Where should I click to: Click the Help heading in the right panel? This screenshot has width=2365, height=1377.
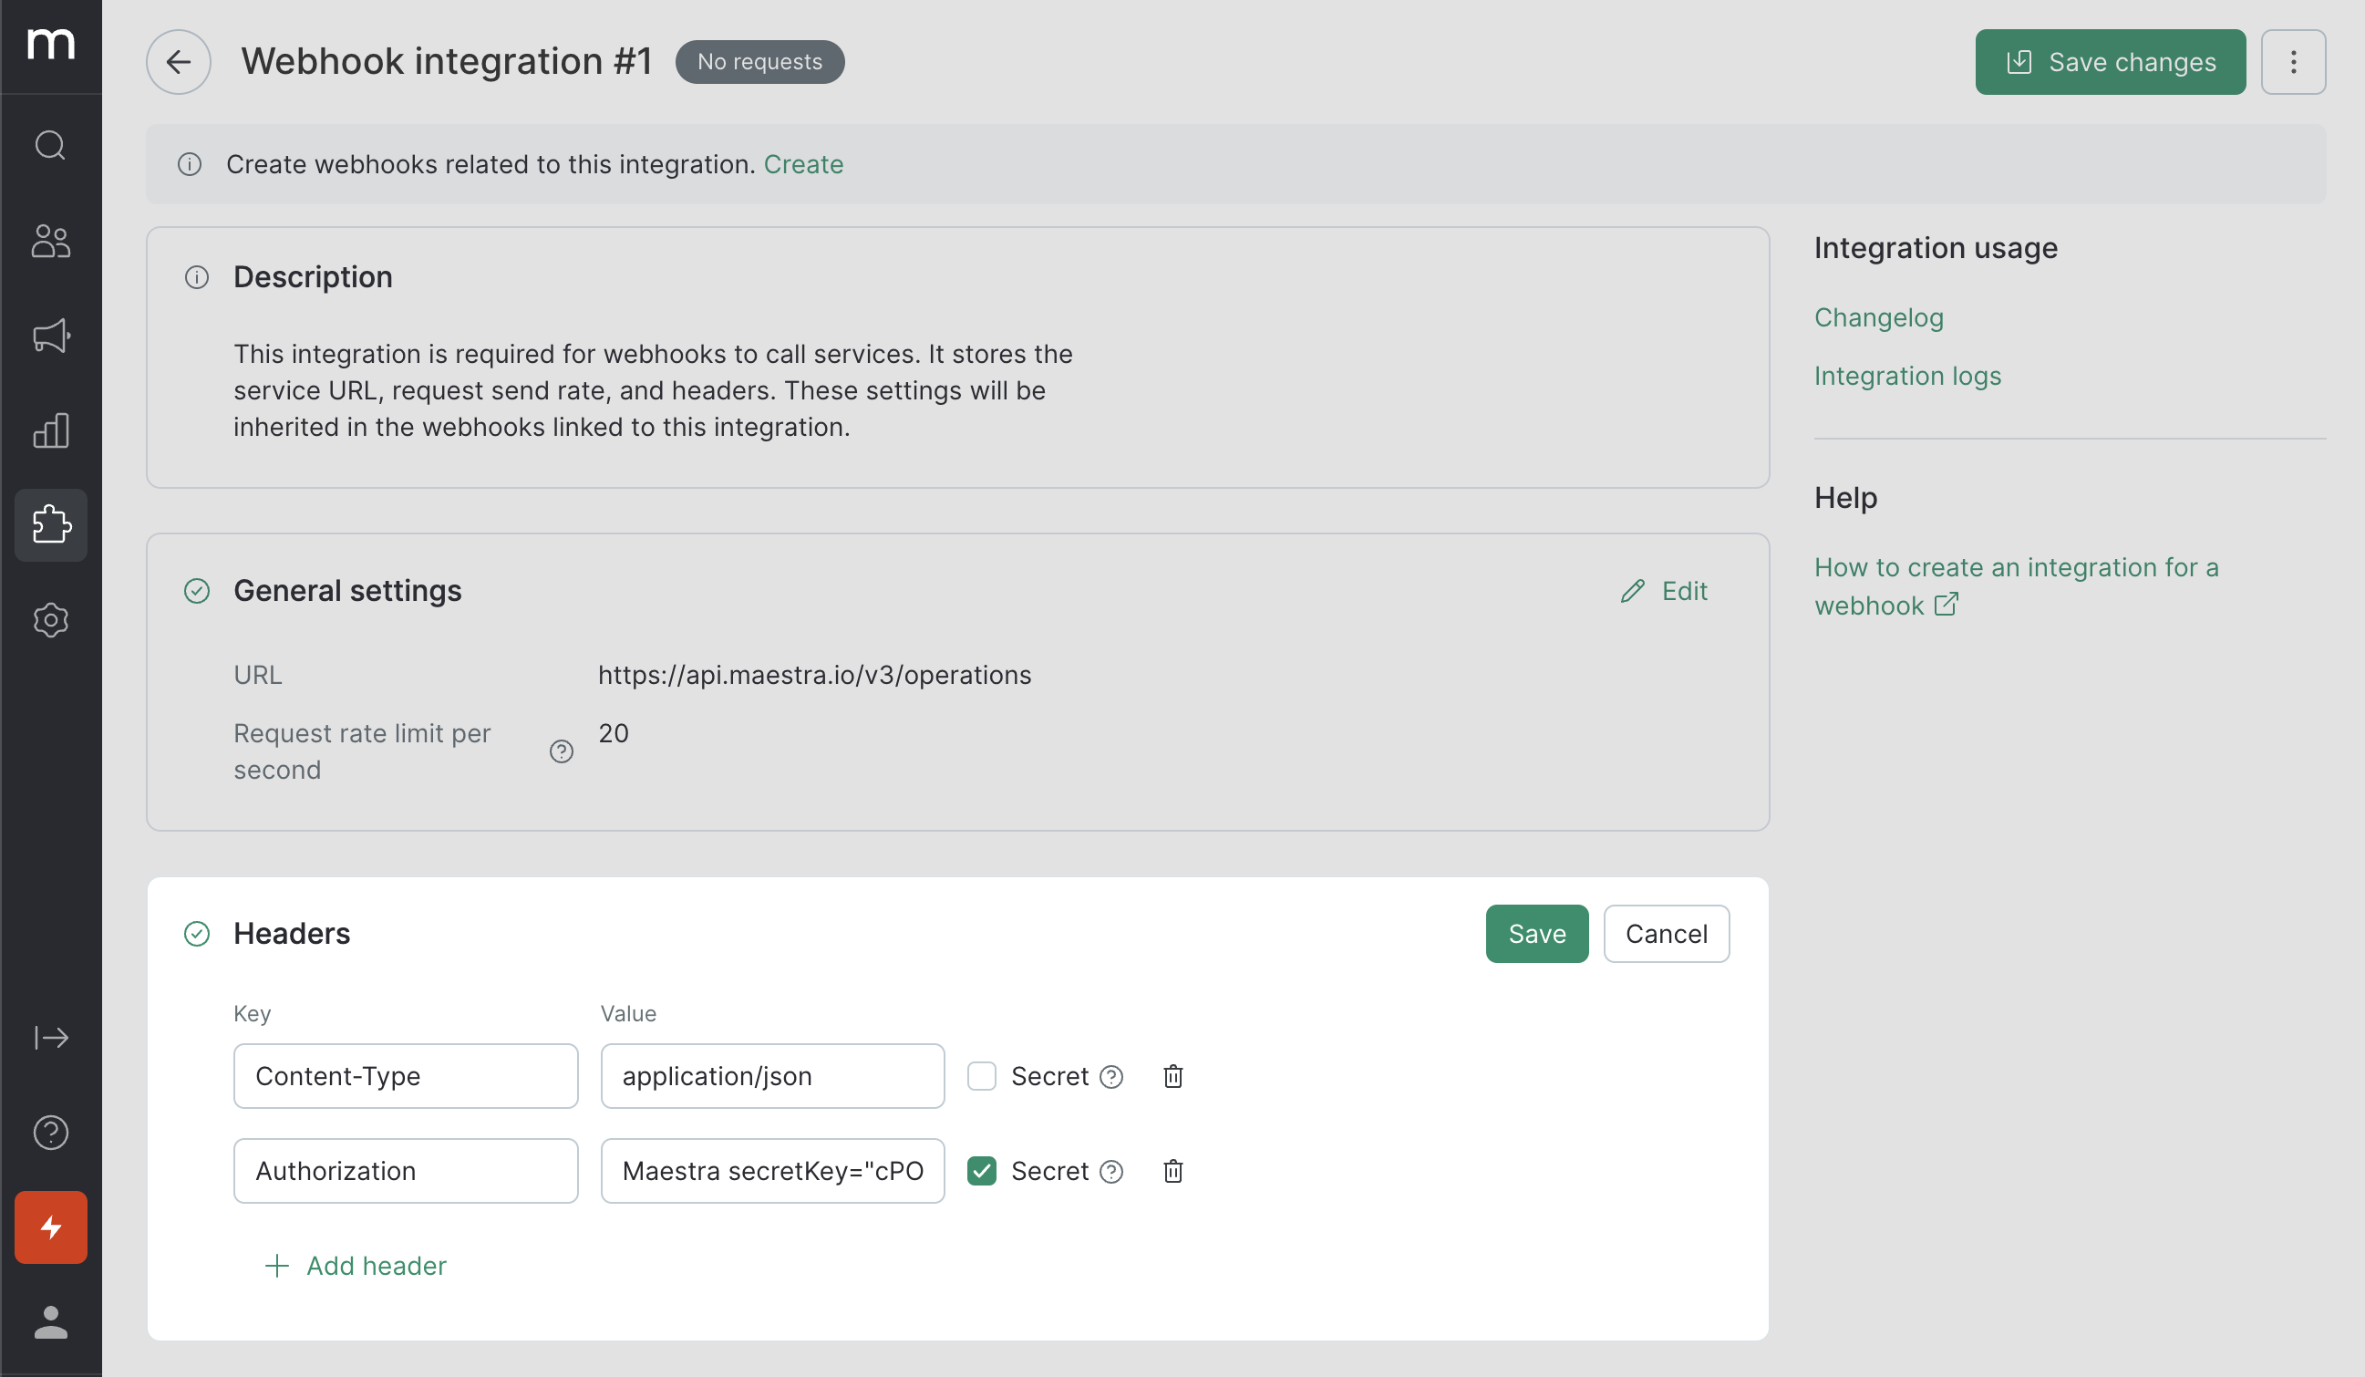(x=1845, y=498)
